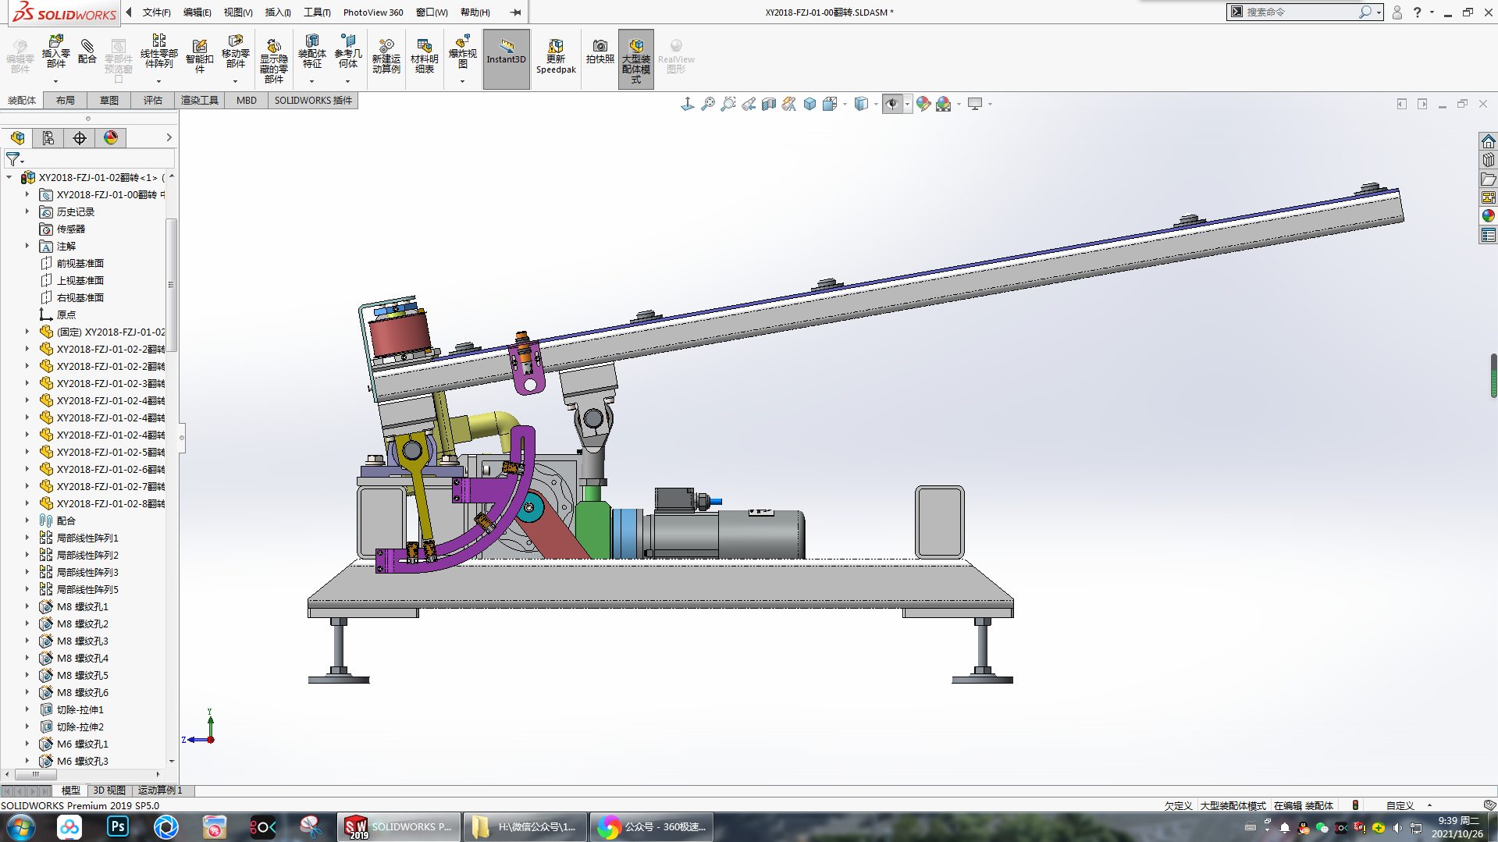The width and height of the screenshot is (1498, 842).
Task: Click Linear Component Pattern (线性零部件阵列) icon
Action: (x=158, y=52)
